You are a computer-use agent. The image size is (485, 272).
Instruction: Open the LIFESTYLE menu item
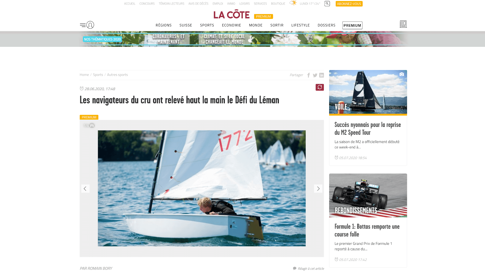pos(300,25)
